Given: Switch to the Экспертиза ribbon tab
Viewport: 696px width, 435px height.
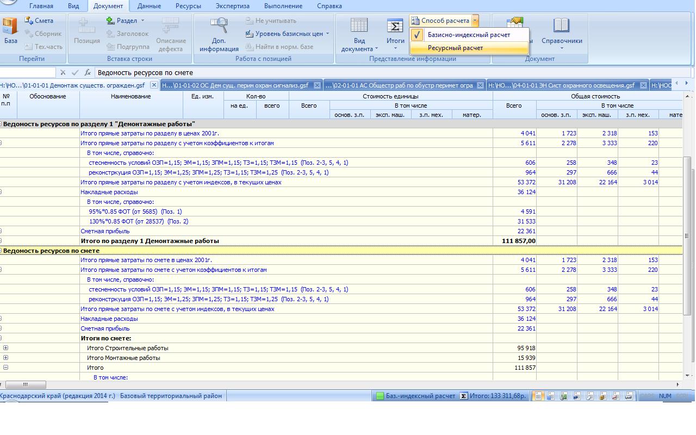Looking at the screenshot, I should coord(232,6).
